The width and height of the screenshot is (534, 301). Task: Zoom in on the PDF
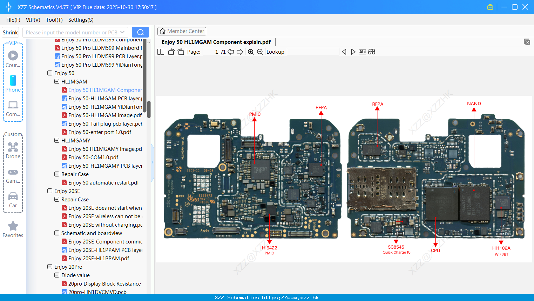click(x=251, y=52)
